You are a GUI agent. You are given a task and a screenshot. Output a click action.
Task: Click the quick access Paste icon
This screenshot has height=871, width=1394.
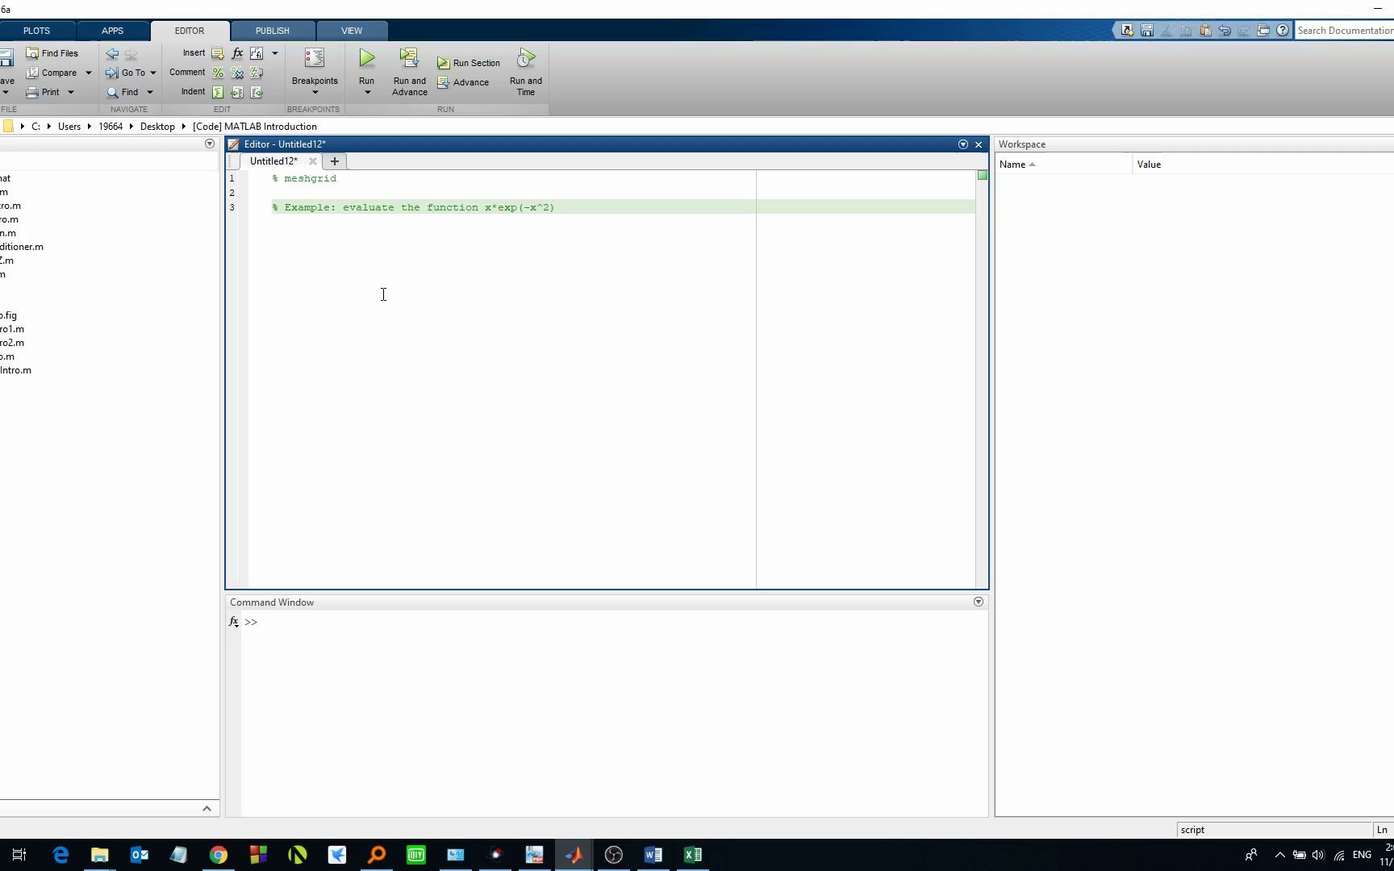click(1205, 31)
